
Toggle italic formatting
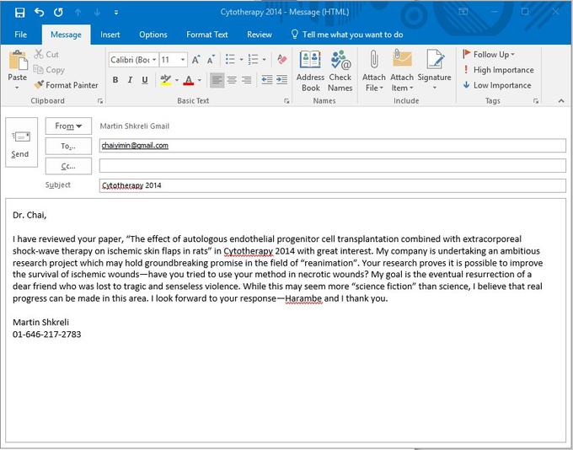click(x=130, y=80)
